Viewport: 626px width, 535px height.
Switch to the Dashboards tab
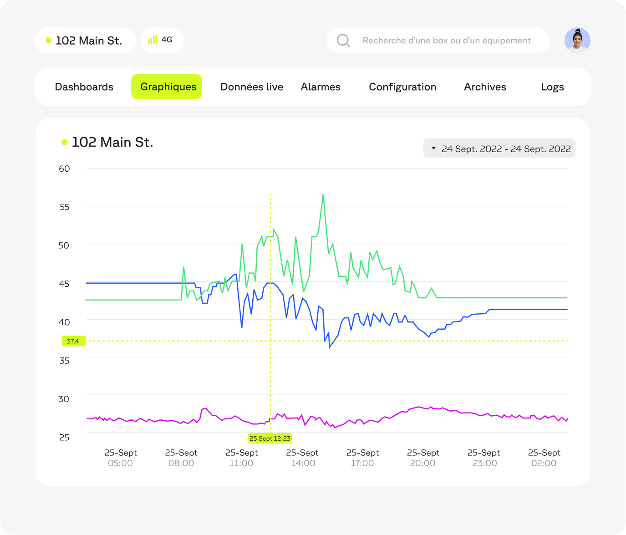tap(84, 87)
